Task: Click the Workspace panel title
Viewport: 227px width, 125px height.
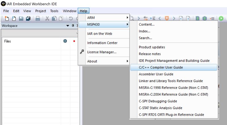Action: coord(10,26)
